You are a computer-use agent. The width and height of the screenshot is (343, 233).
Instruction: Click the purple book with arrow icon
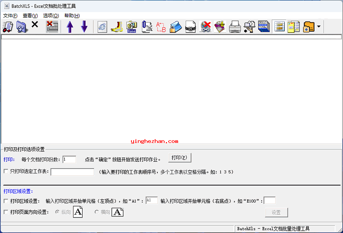tap(220, 27)
